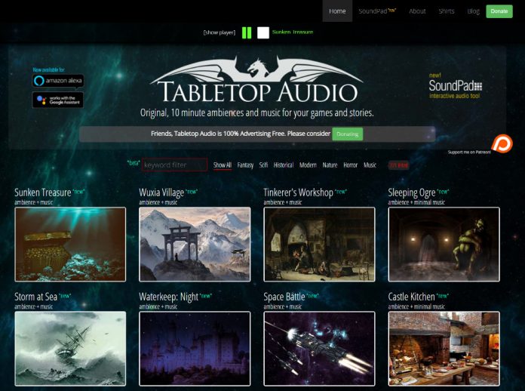Open the Google Assistant badge

(x=58, y=100)
